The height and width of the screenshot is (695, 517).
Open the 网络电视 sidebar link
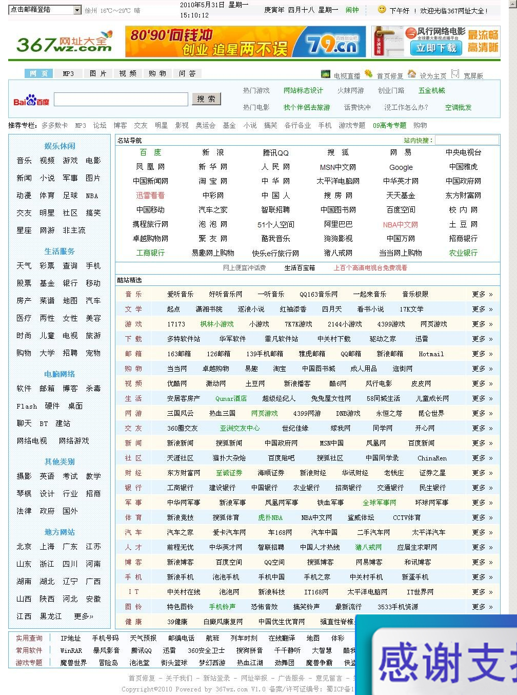[32, 441]
